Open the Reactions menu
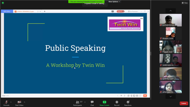 click(128, 103)
